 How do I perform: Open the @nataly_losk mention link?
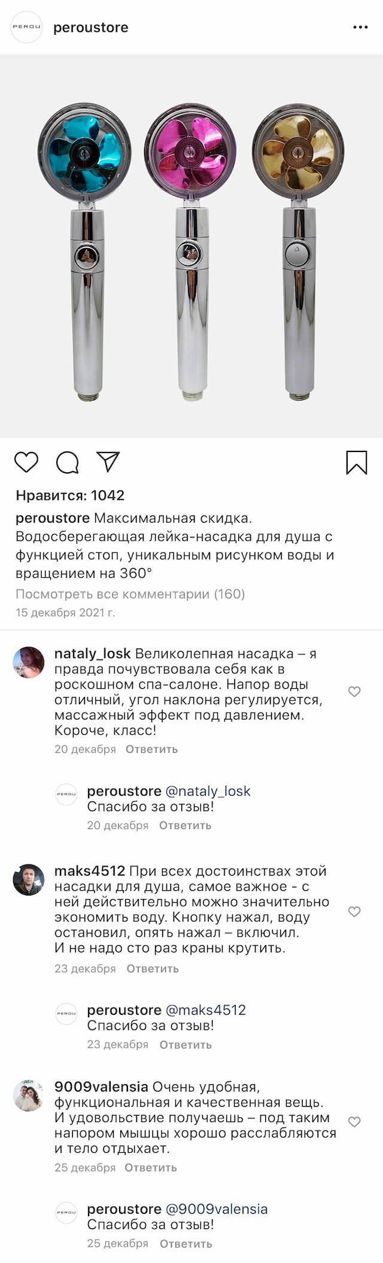(x=208, y=791)
